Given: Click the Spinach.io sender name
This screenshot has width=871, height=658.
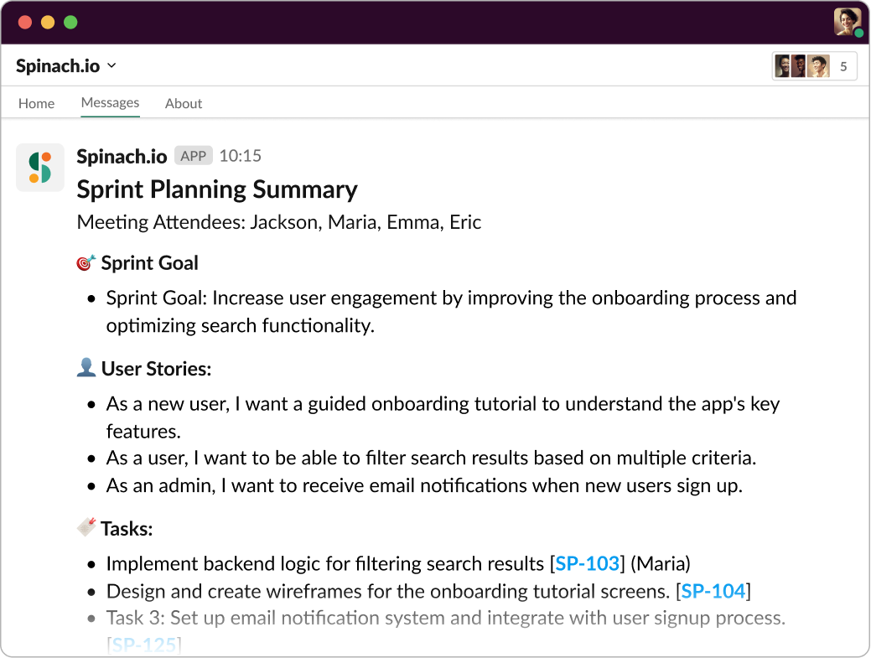Looking at the screenshot, I should [x=122, y=157].
